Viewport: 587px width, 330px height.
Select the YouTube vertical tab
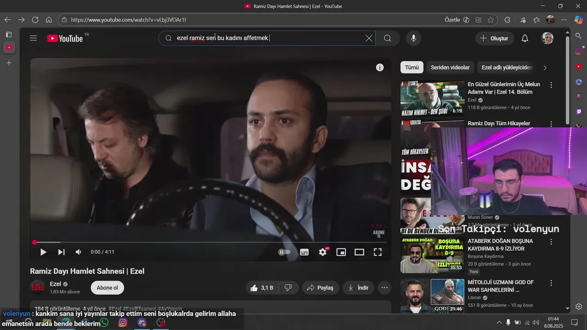point(9,47)
